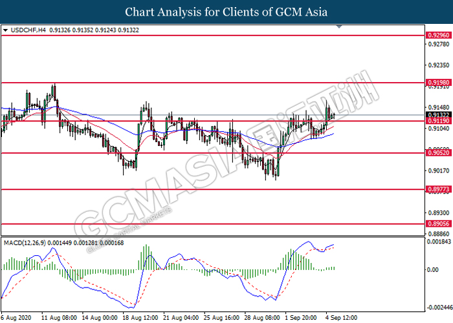
Task: Click the 28 Aug 08:00 time label
Action: [x=263, y=318]
